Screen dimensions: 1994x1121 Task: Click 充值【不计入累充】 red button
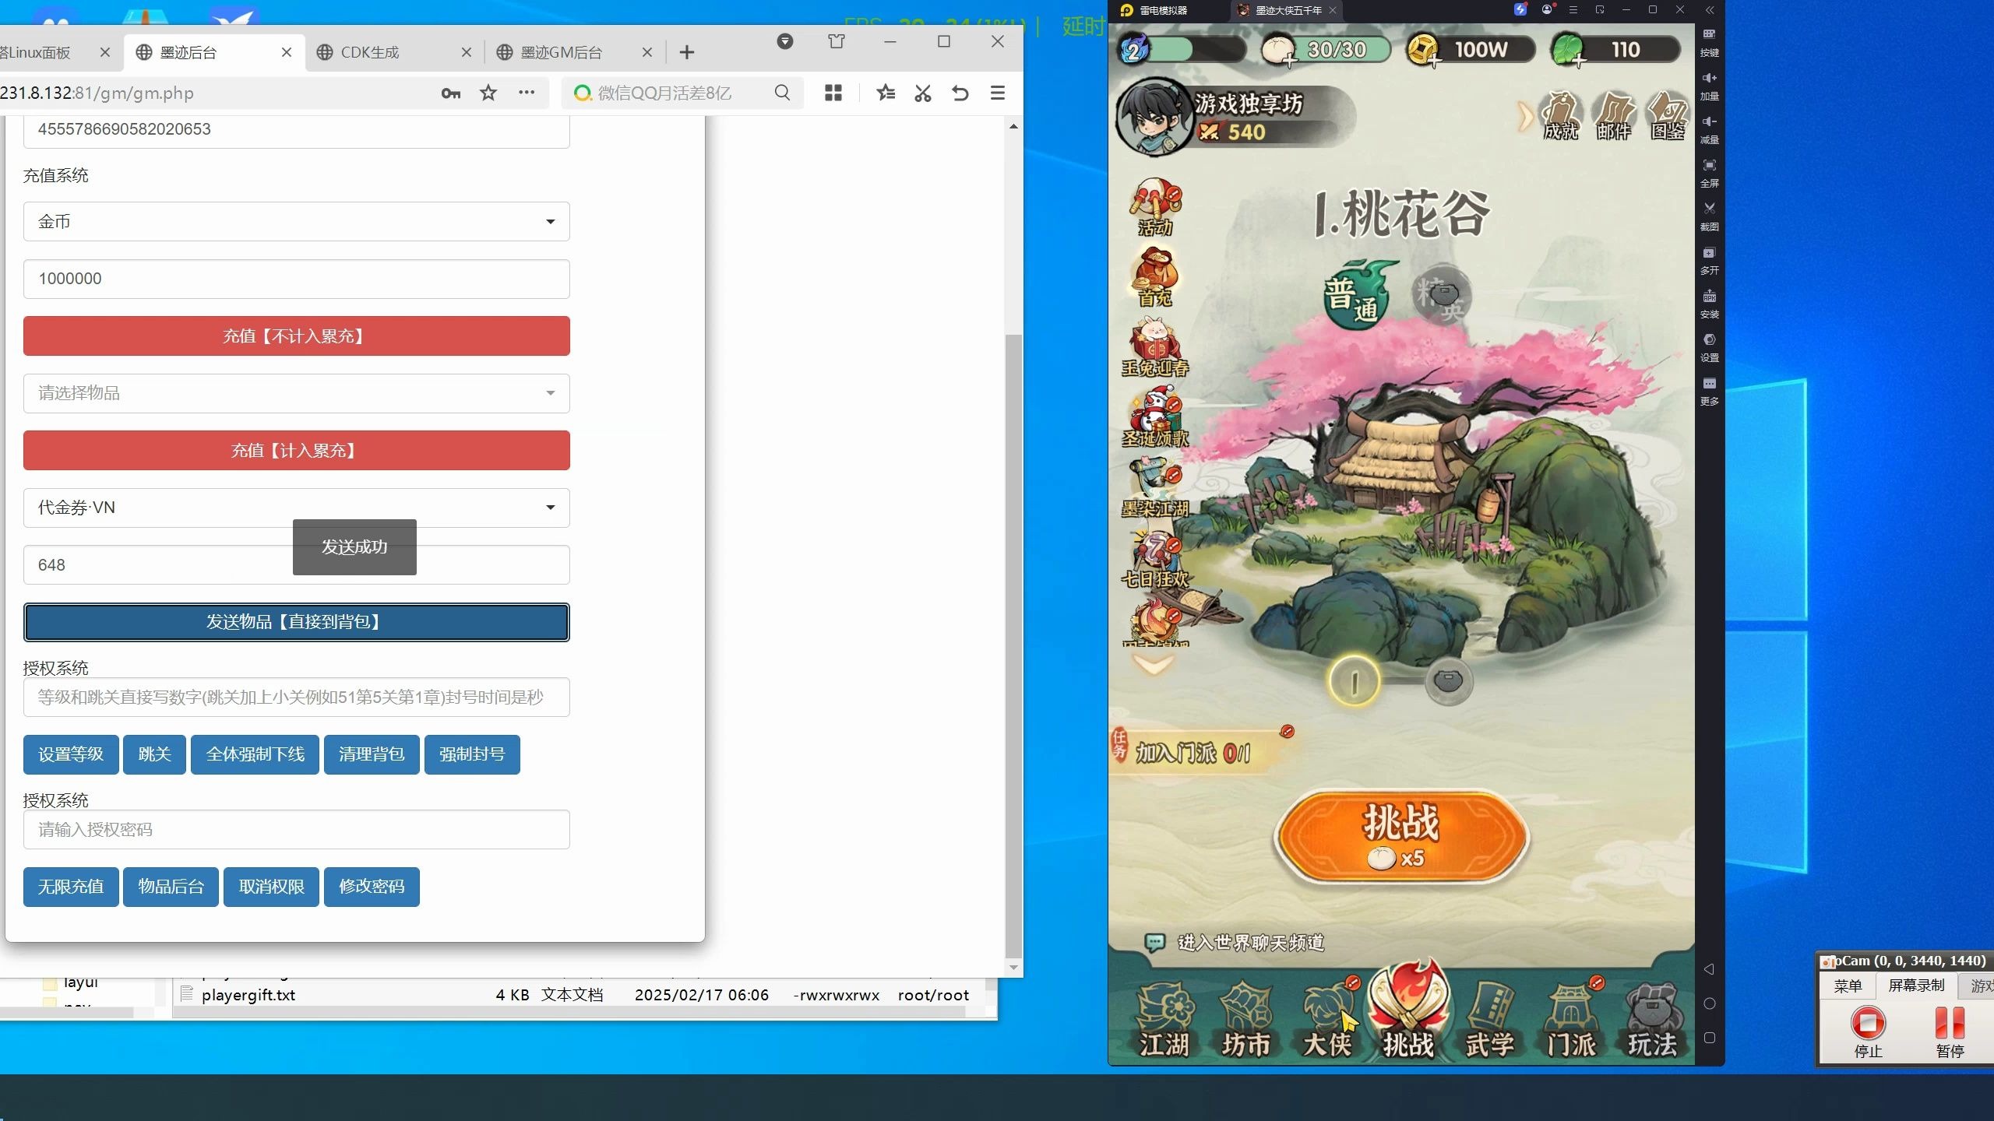coord(297,336)
